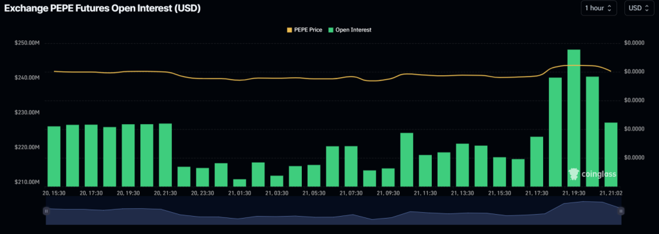The height and width of the screenshot is (234, 659).
Task: Click the 20, 23:30 x-axis label
Action: (x=203, y=193)
